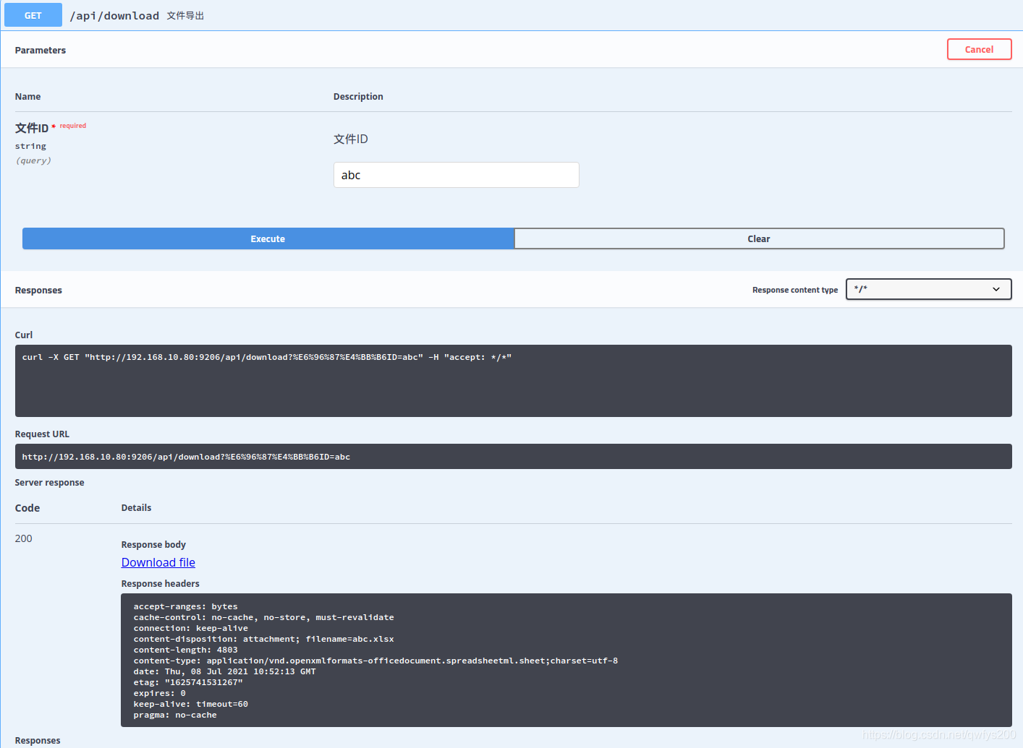Click the cache-control header line
1023x748 pixels.
(263, 617)
